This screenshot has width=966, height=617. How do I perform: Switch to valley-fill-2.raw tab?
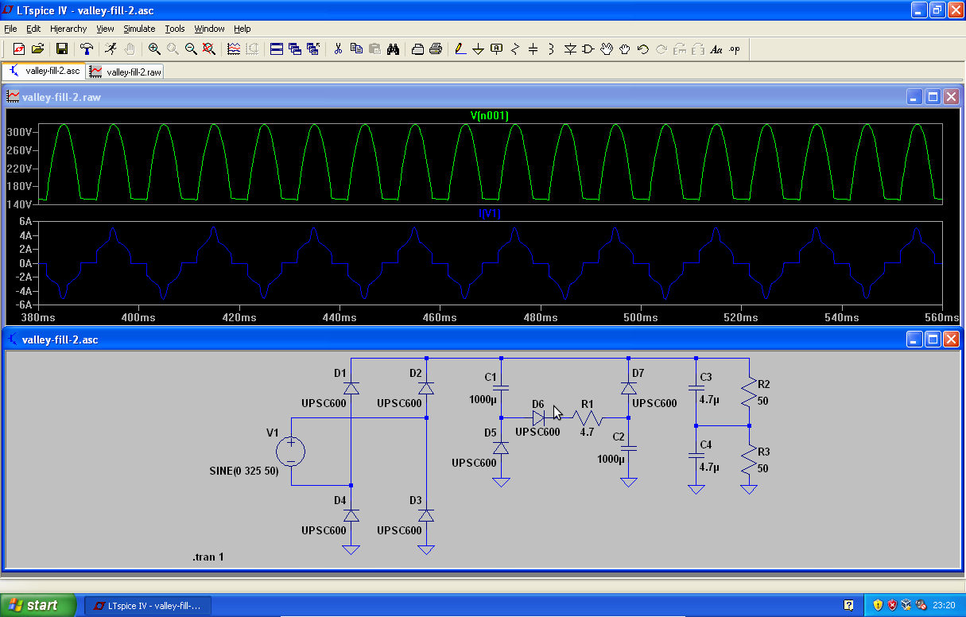pos(126,72)
